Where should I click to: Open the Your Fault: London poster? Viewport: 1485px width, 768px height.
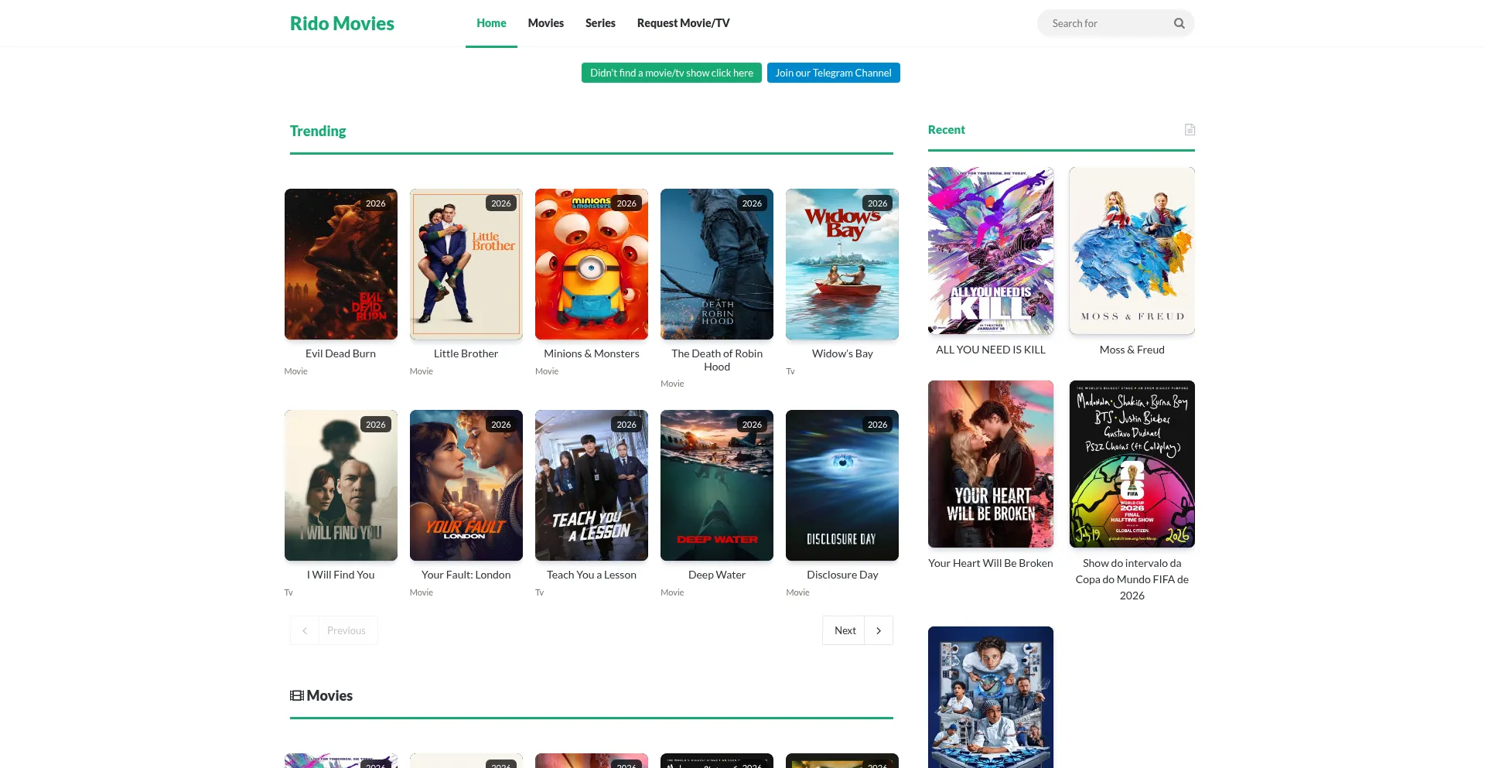click(x=466, y=485)
